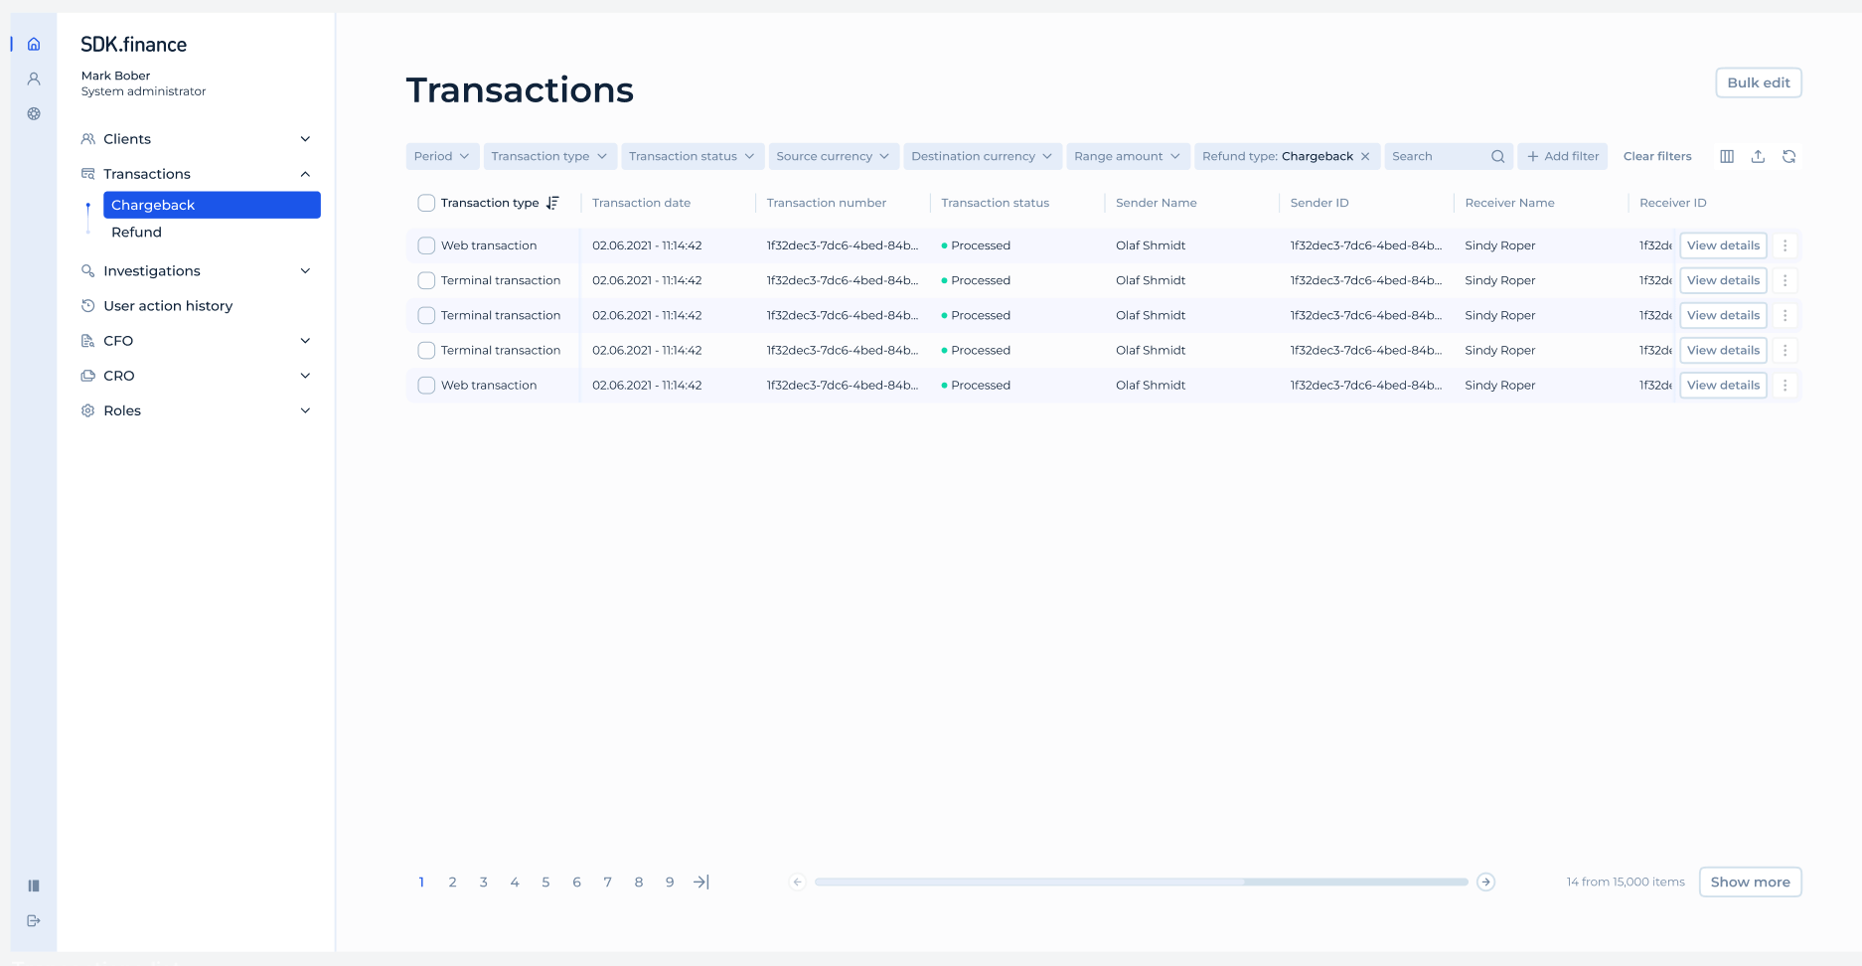Toggle sorting on the Transaction type column icon
1862x966 pixels.
[552, 203]
